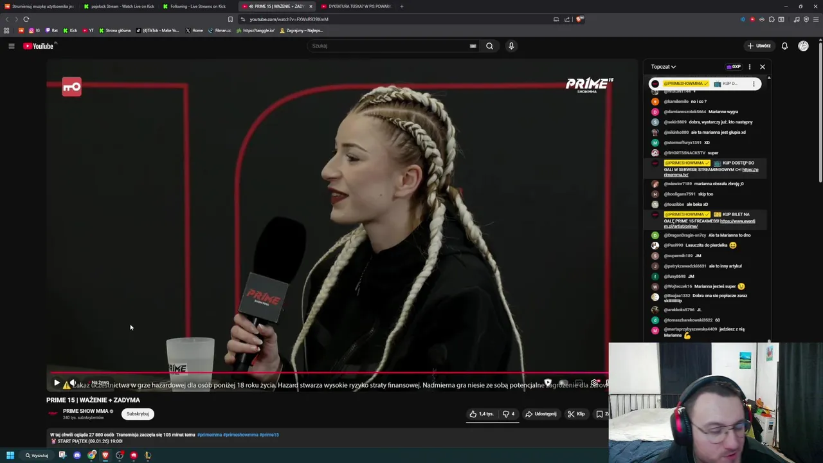823x463 pixels.
Task: Switch to DYKTATURA TUSKA YouTube tab
Action: [356, 6]
